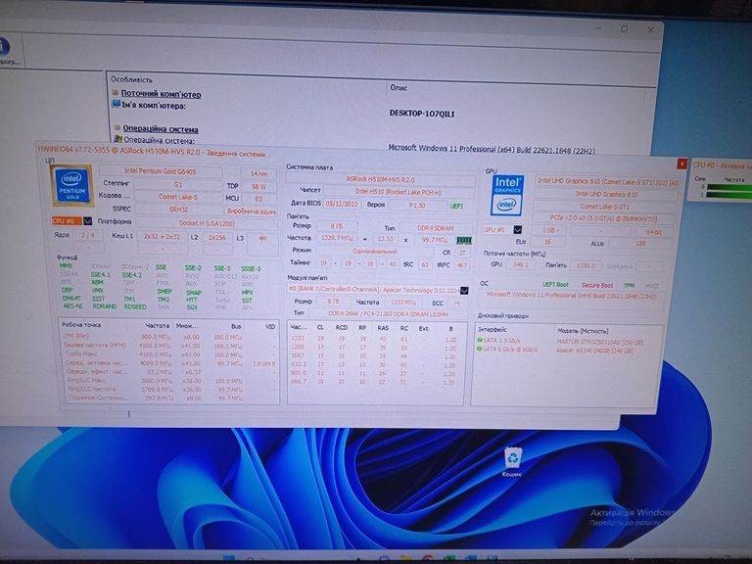The image size is (752, 564).
Task: Click the Core 0 activity bar
Action: coord(728,187)
